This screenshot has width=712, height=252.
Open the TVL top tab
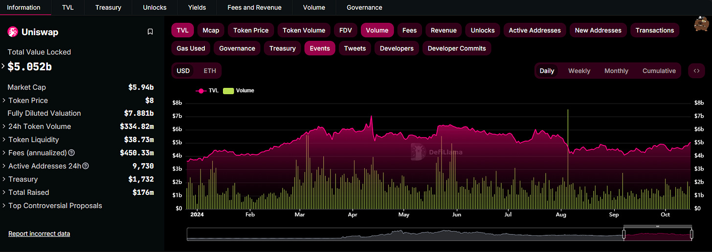[68, 7]
